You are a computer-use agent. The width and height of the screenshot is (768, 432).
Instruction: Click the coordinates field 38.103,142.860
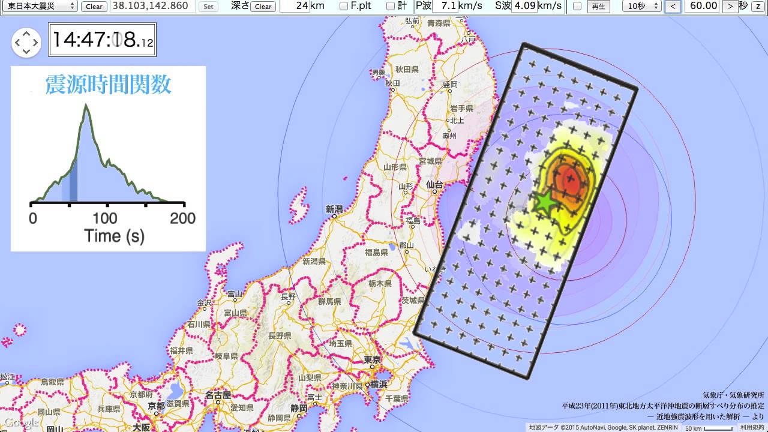153,6
